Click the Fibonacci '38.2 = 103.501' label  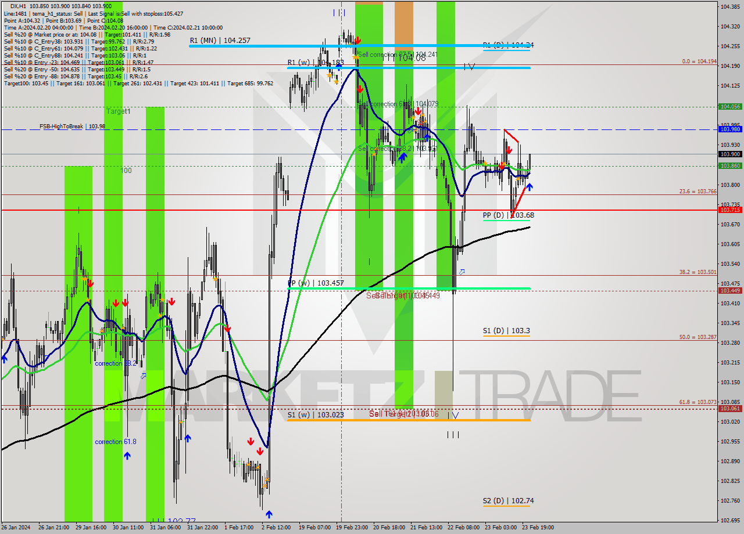pos(697,272)
